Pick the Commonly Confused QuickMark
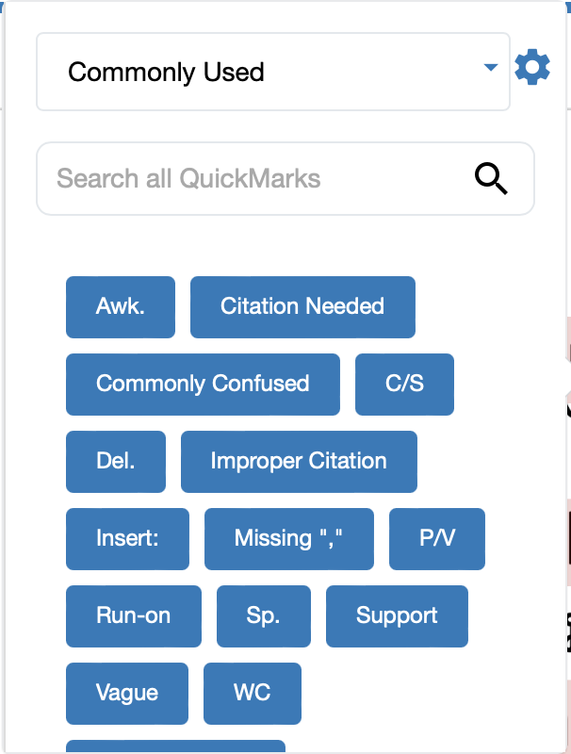The height and width of the screenshot is (754, 571). [x=203, y=384]
